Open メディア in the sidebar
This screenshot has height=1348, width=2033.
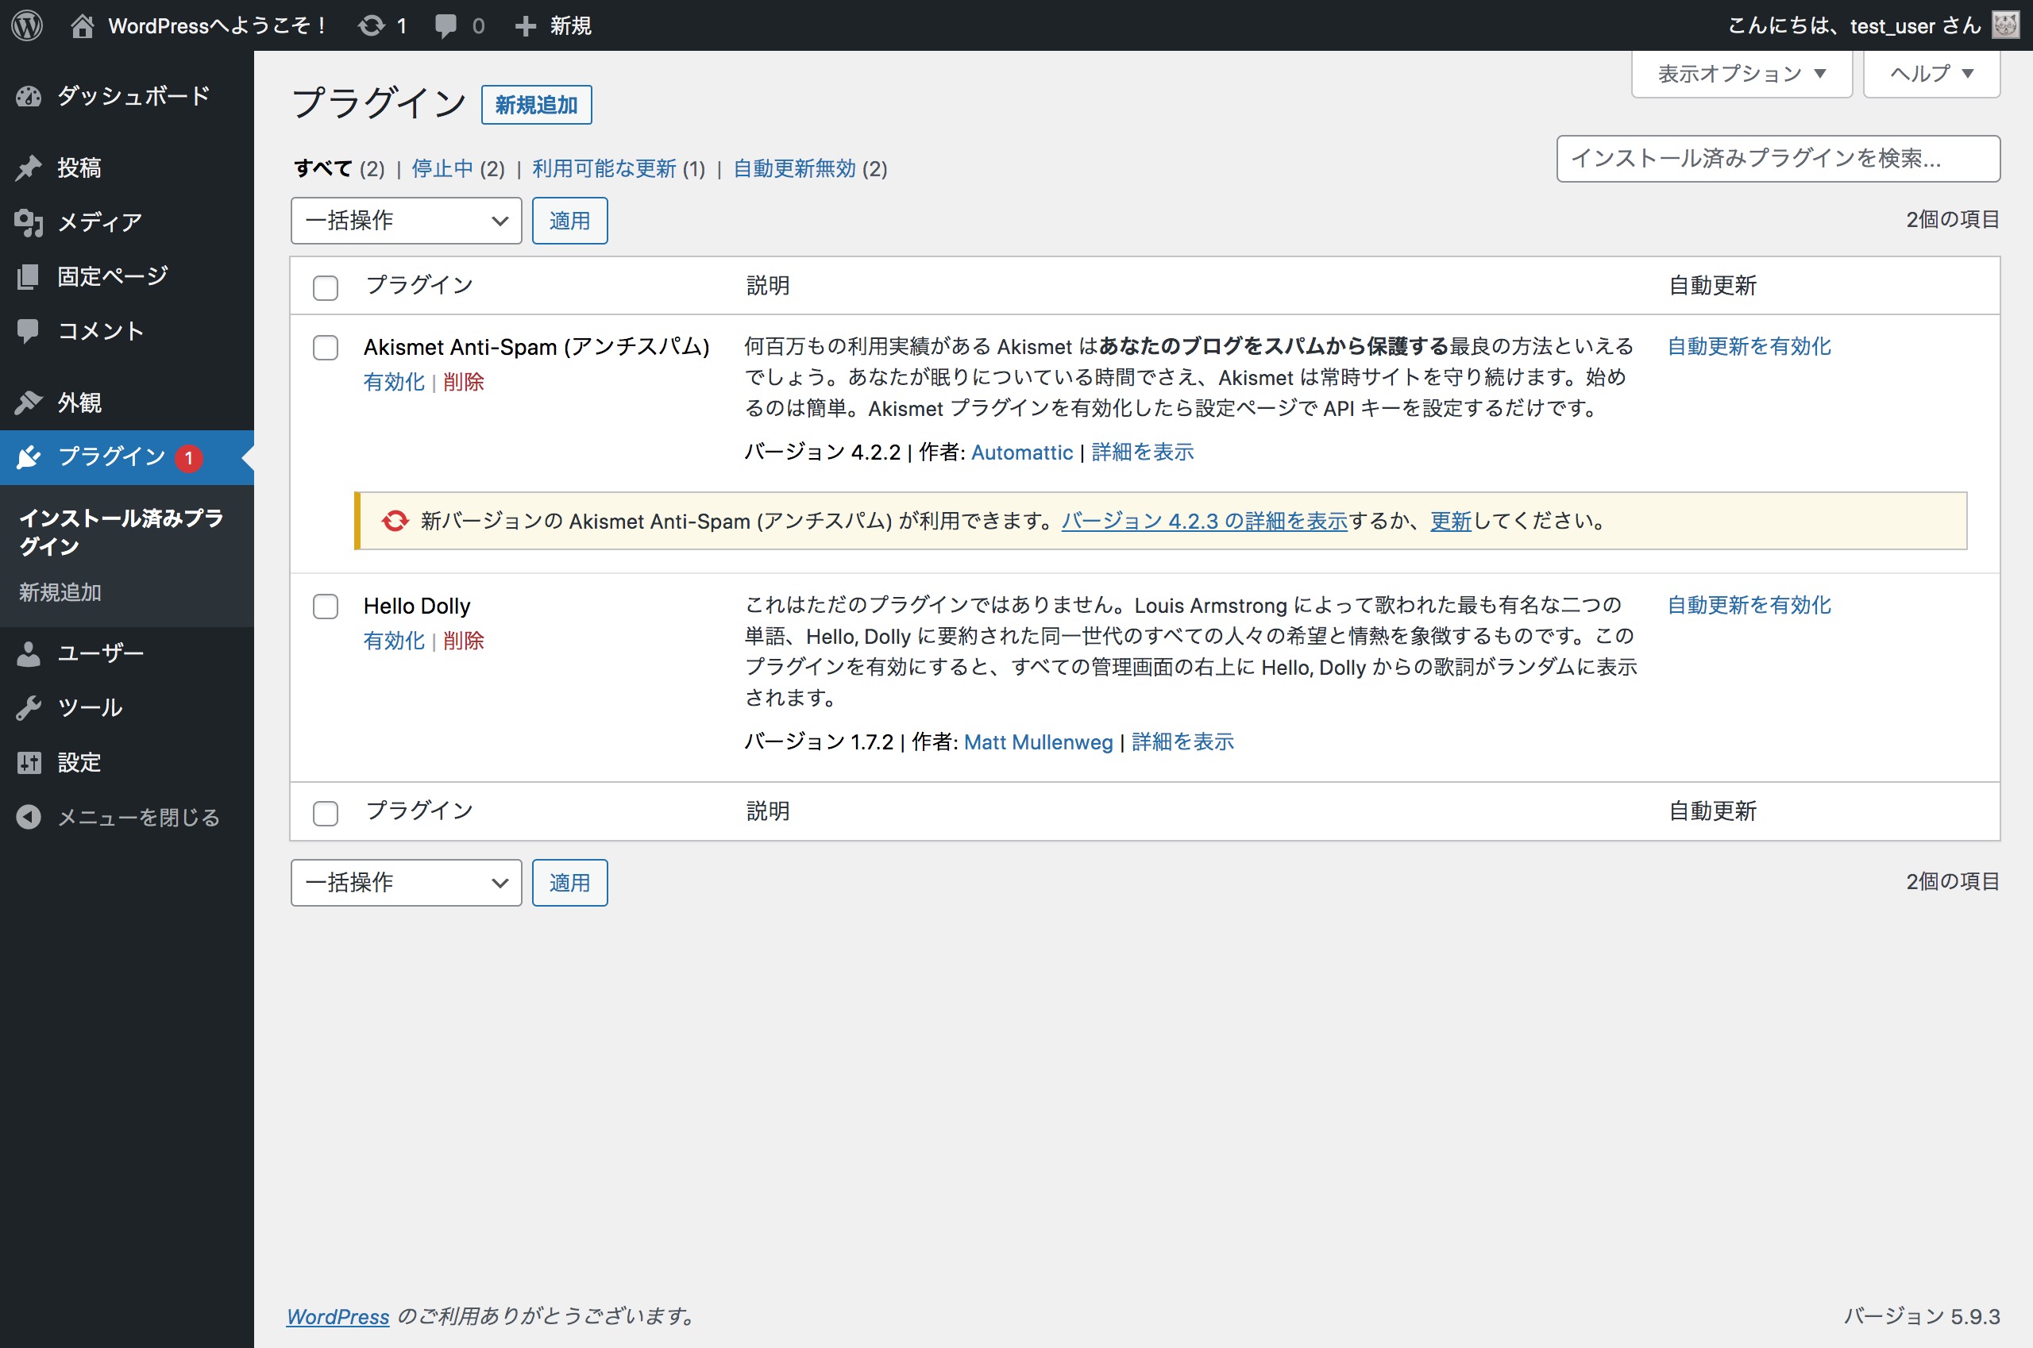(x=99, y=221)
